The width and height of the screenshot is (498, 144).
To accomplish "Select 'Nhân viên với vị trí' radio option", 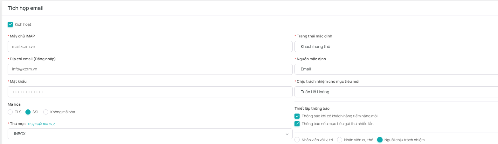I will tap(297, 140).
